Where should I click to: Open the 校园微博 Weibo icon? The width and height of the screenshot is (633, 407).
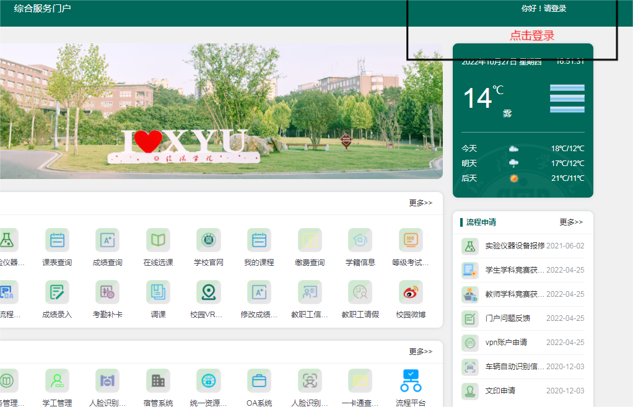(x=411, y=292)
